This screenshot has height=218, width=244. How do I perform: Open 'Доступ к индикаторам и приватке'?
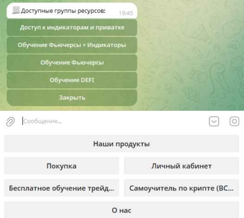pyautogui.click(x=72, y=28)
